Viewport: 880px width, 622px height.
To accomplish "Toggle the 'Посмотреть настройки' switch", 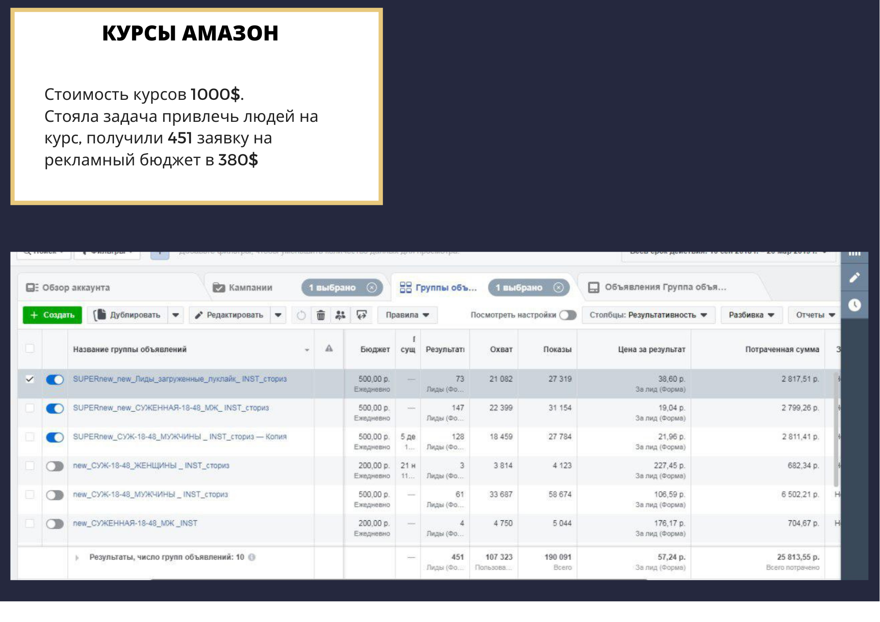I will tap(568, 315).
